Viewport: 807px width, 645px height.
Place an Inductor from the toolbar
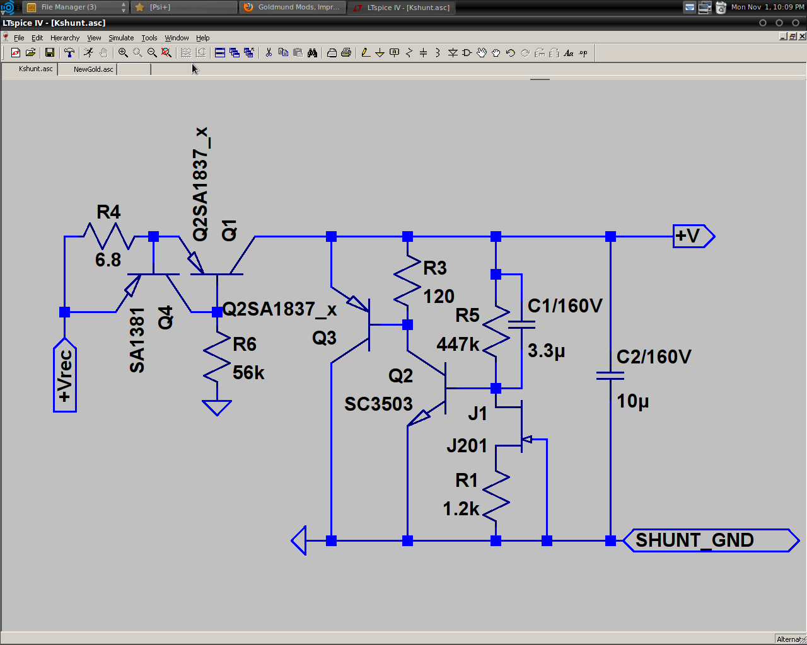pos(438,53)
